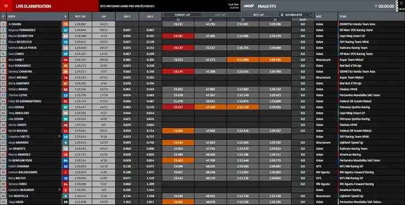Click the Moto2 logo in the session header

249,6
